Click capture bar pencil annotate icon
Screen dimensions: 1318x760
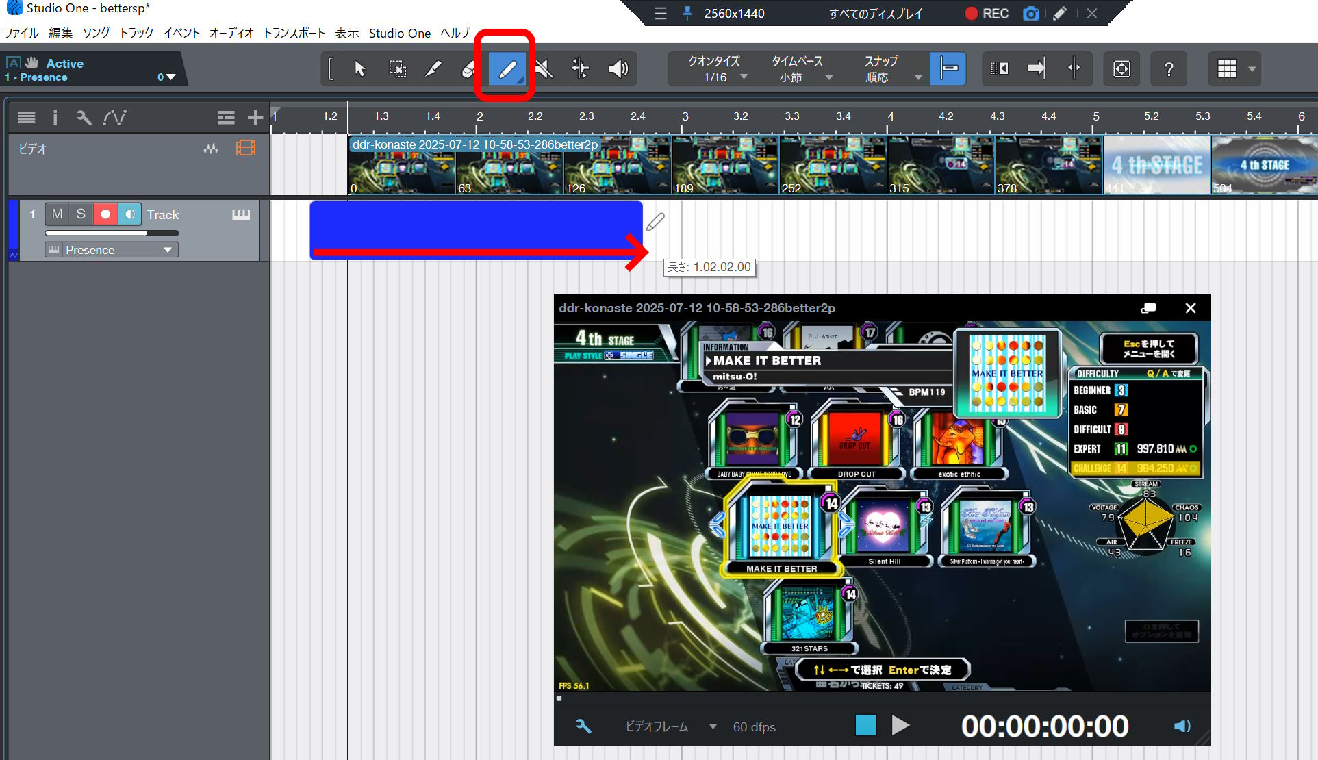(1060, 14)
